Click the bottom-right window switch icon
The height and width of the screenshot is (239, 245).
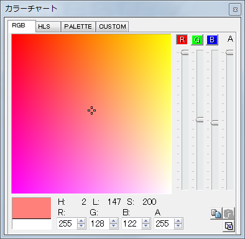pos(229,226)
